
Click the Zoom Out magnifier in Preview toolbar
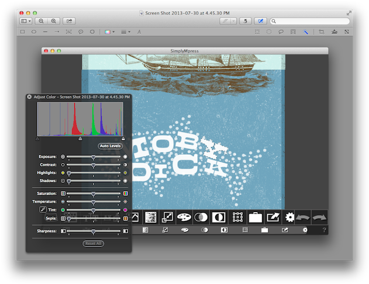coord(41,21)
